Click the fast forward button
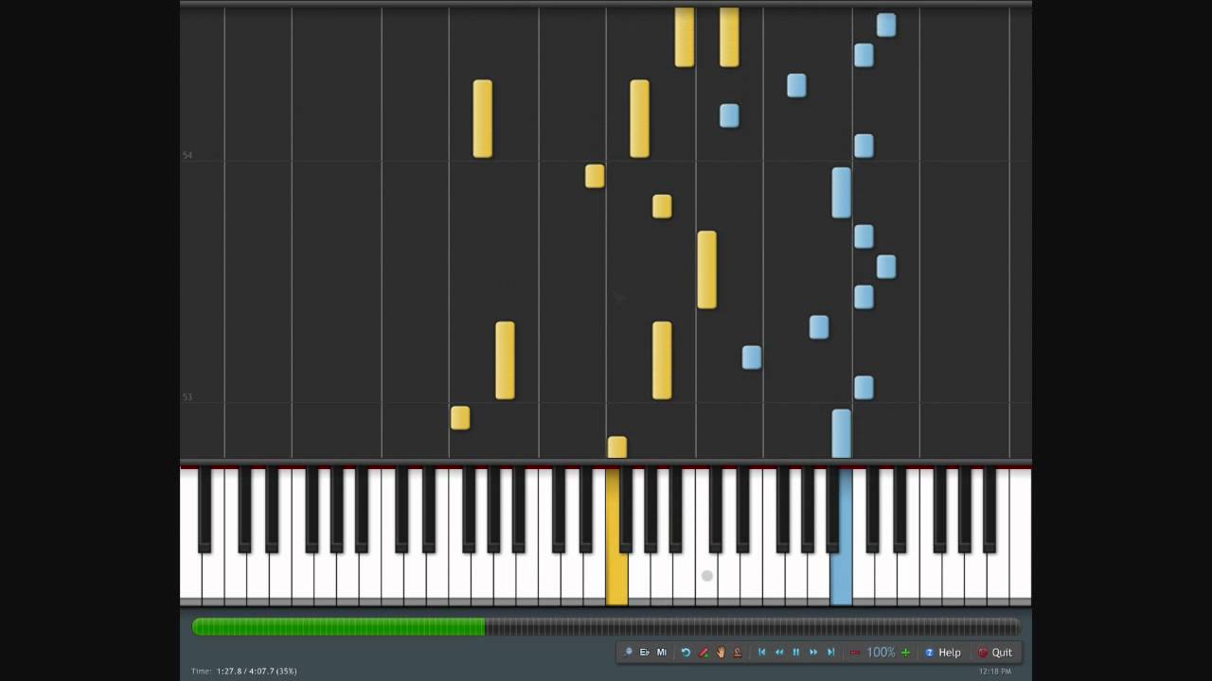The image size is (1212, 681). [813, 653]
